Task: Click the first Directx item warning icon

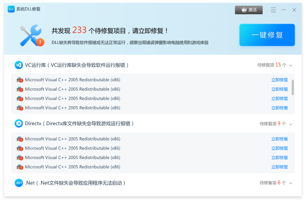Action: pos(19,139)
